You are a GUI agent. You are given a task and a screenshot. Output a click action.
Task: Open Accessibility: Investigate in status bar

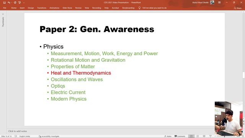tap(49, 136)
